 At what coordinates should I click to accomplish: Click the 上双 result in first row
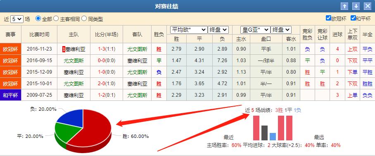tap(353, 49)
